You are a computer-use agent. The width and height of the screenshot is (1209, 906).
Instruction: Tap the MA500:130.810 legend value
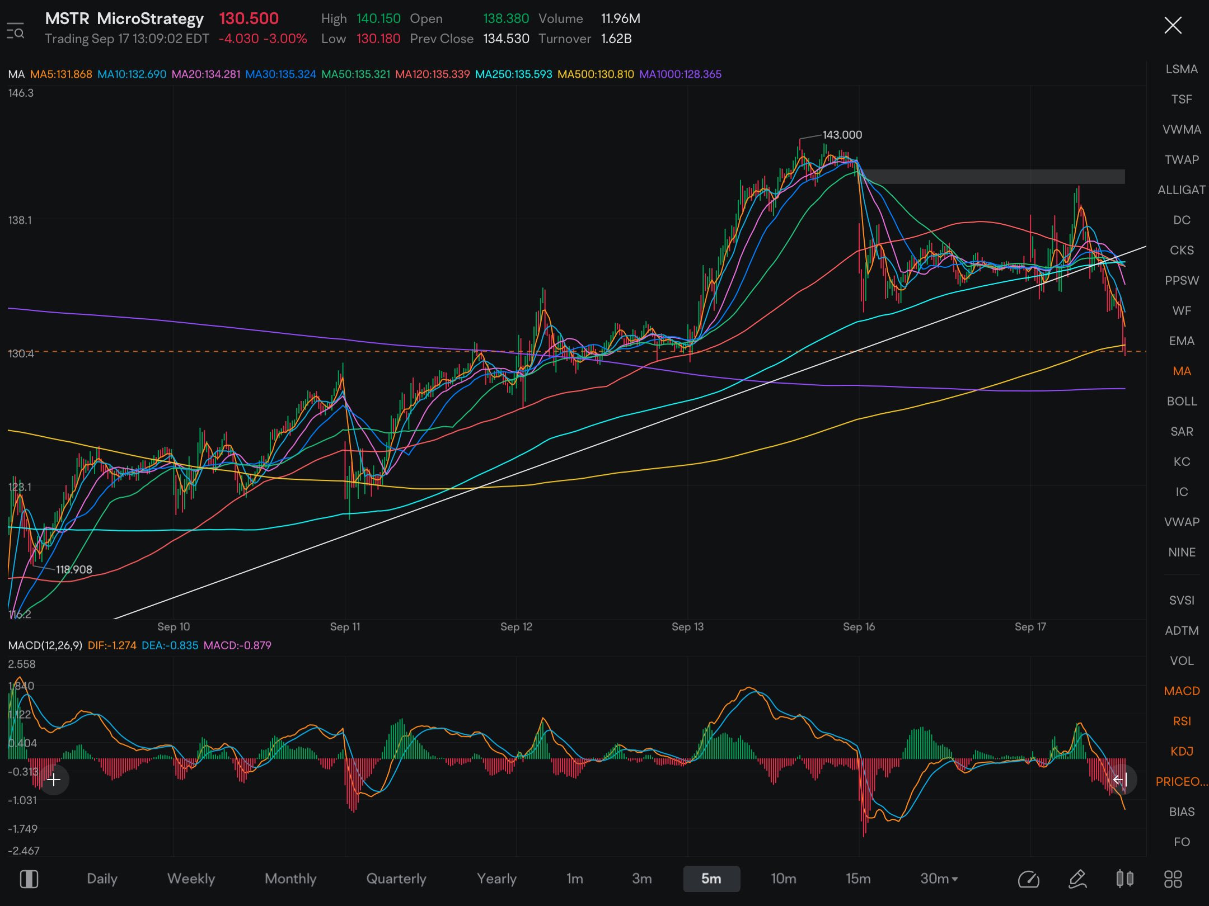(x=596, y=74)
